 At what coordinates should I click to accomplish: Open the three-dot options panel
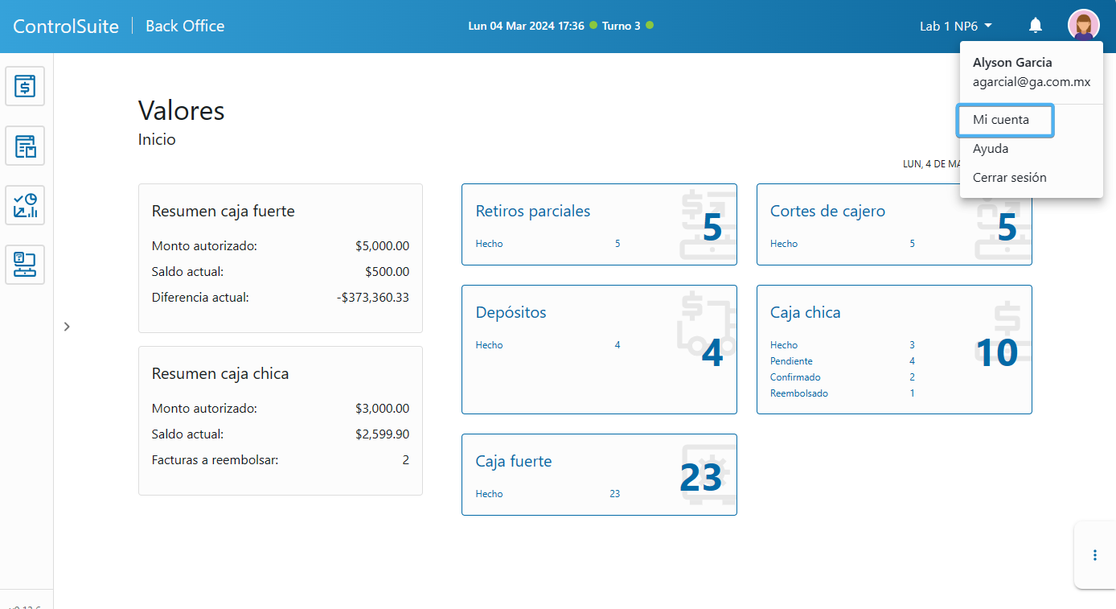coord(1094,555)
